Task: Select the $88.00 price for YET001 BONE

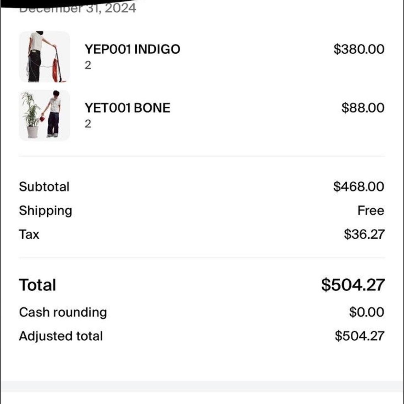Action: (x=362, y=107)
